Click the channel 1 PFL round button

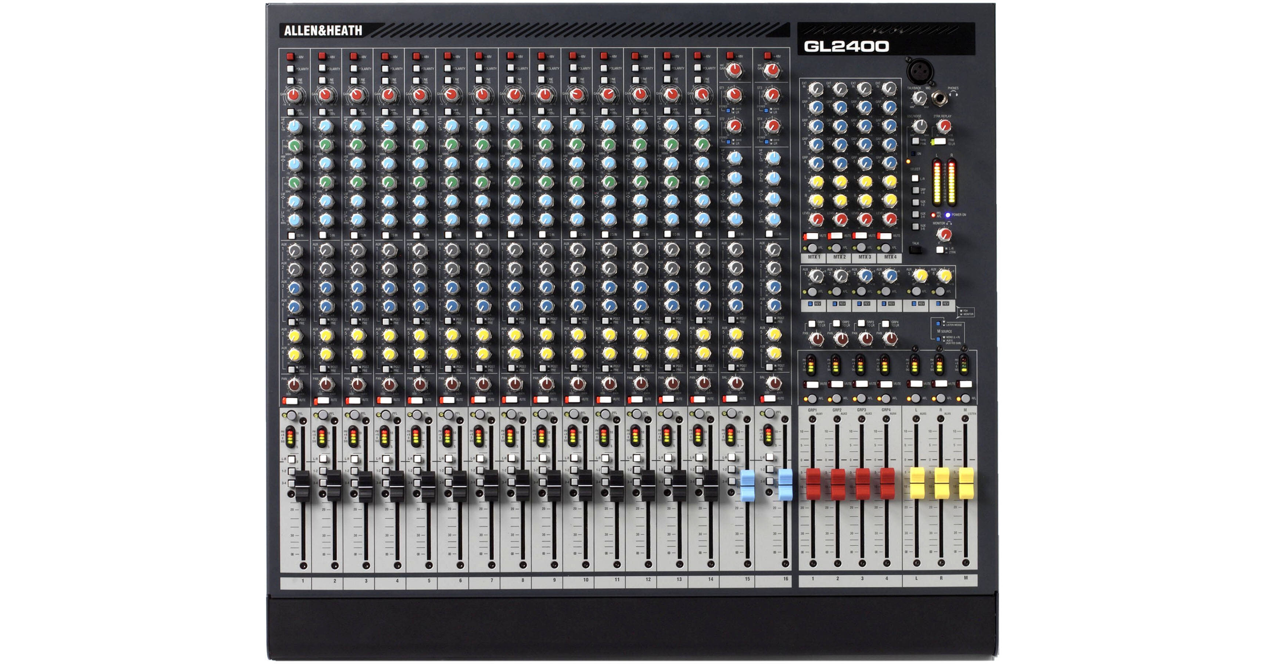tap(292, 415)
